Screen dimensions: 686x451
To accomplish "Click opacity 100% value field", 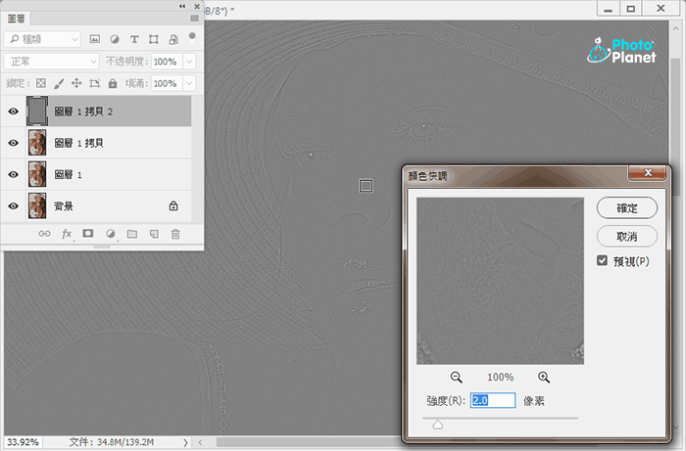I will point(167,62).
